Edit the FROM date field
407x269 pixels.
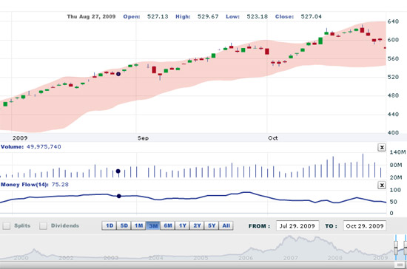pos(297,225)
